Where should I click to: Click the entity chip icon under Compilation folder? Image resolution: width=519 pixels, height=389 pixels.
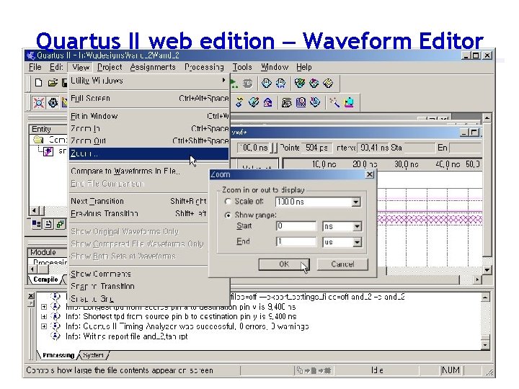[x=48, y=151]
